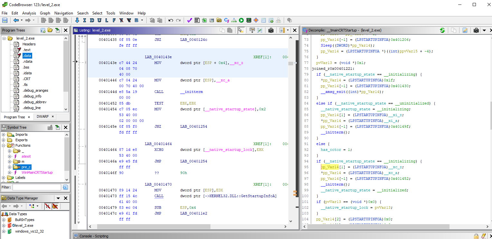Click the Console - Scripting lock icon

coord(476,236)
